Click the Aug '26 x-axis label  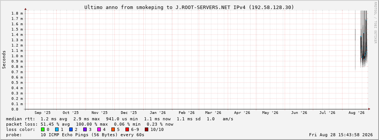(x=356, y=113)
